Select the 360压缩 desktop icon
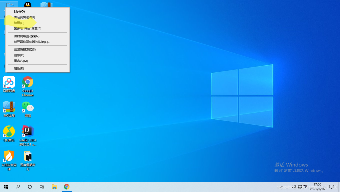 pos(9,109)
